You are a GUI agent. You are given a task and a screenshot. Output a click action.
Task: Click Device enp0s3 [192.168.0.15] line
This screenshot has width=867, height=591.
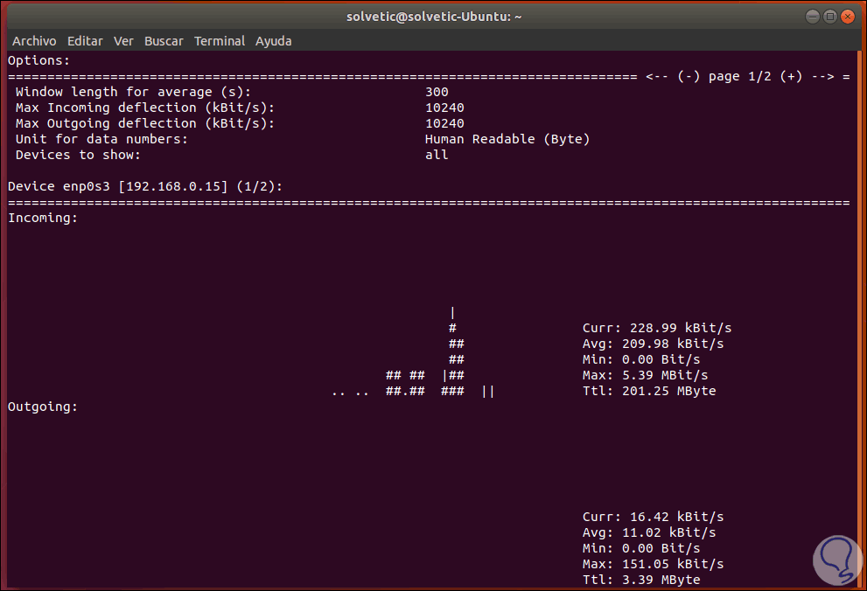[x=145, y=187]
